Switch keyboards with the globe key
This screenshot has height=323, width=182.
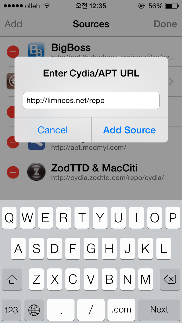[34, 310]
